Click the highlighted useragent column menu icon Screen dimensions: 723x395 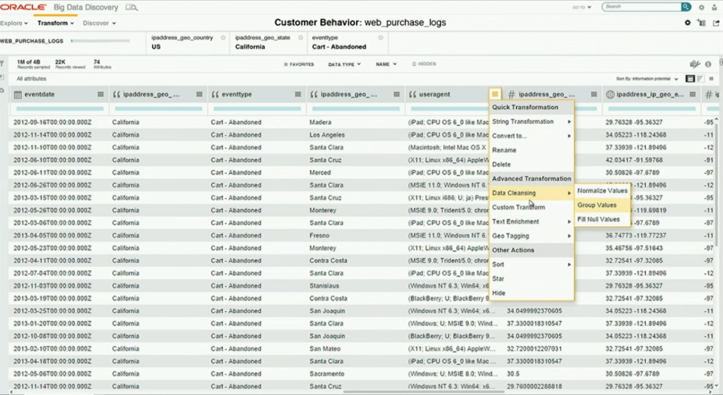coord(495,94)
